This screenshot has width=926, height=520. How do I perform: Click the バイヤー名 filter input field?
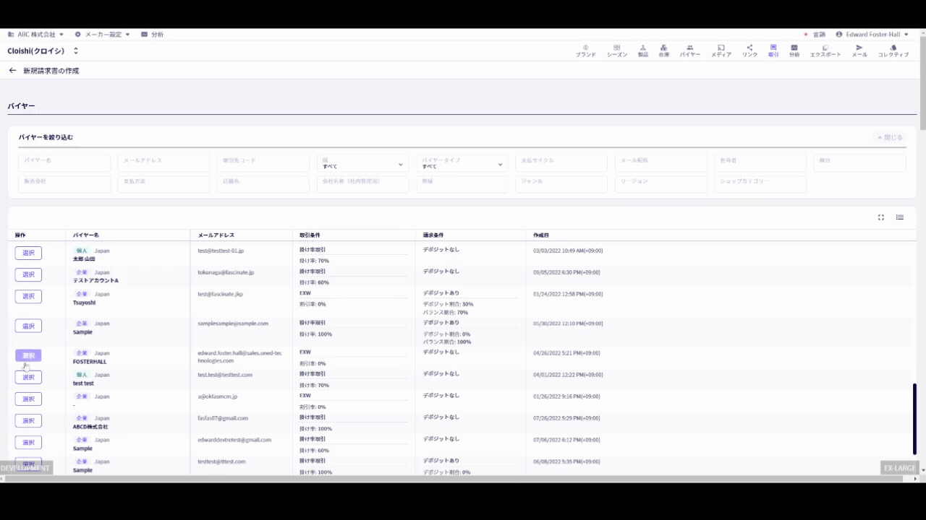click(x=64, y=163)
